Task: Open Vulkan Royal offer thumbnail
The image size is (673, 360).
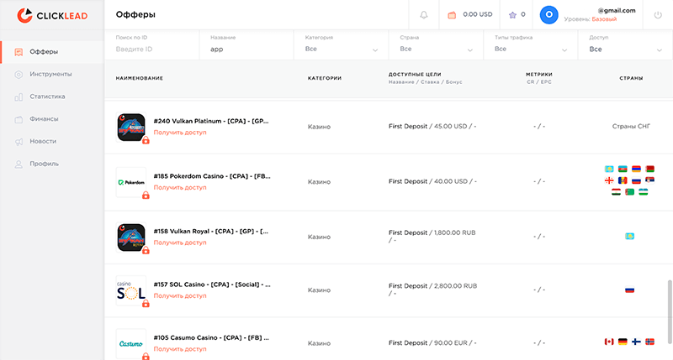Action: 131,237
